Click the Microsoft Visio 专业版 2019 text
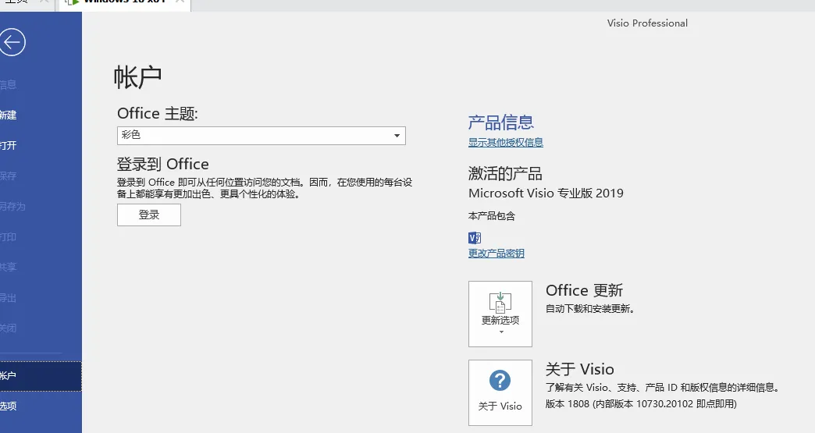The height and width of the screenshot is (433, 815). pos(546,193)
